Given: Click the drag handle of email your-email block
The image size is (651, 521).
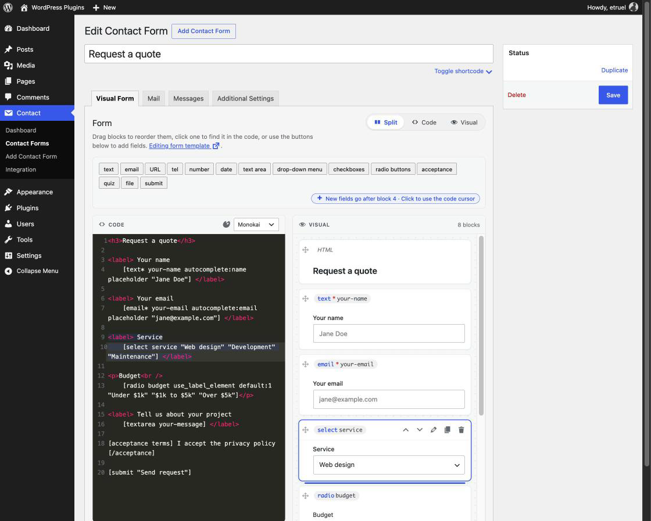Looking at the screenshot, I should [306, 364].
